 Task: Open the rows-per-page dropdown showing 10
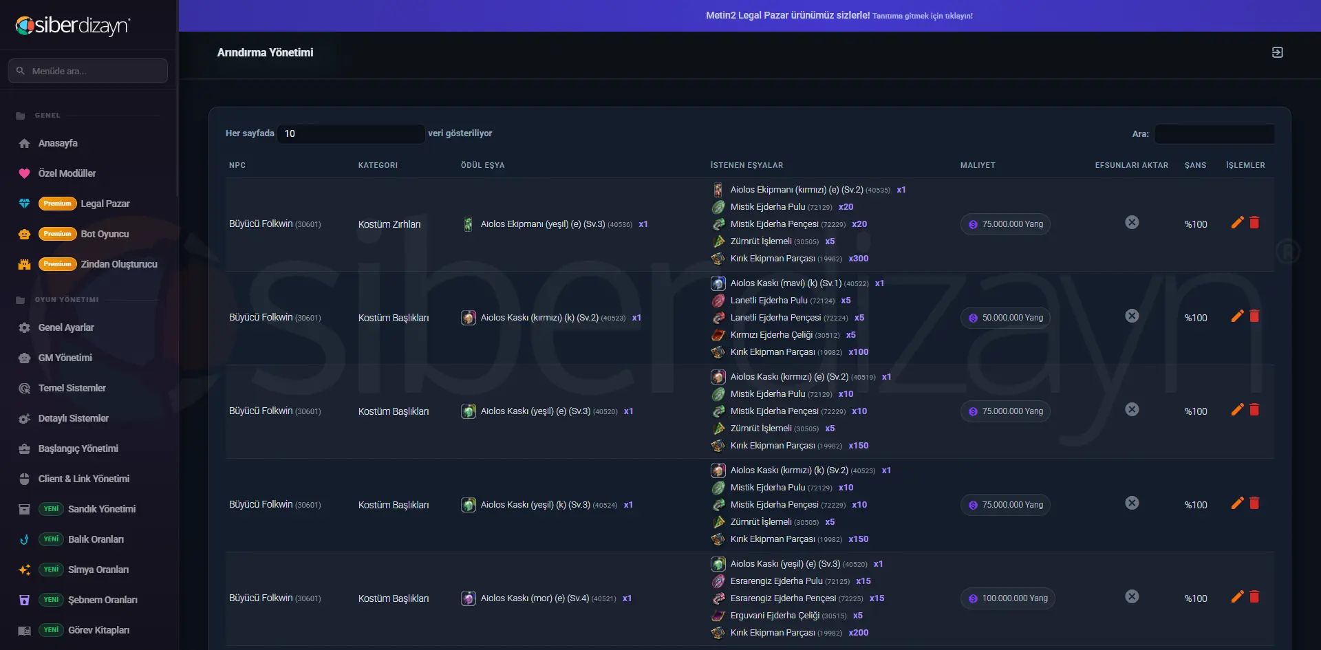point(351,133)
